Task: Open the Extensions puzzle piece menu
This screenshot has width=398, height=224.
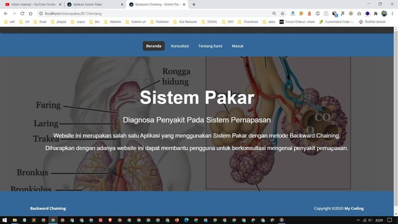Action: click(376, 14)
